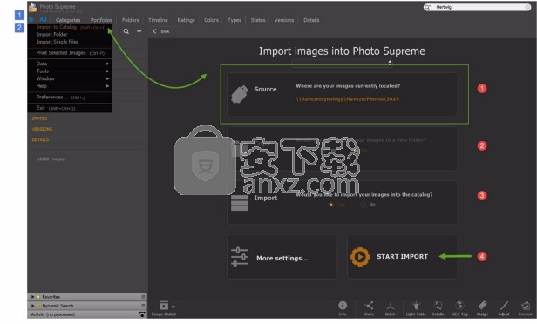Switch to the Folders tab

(x=131, y=20)
